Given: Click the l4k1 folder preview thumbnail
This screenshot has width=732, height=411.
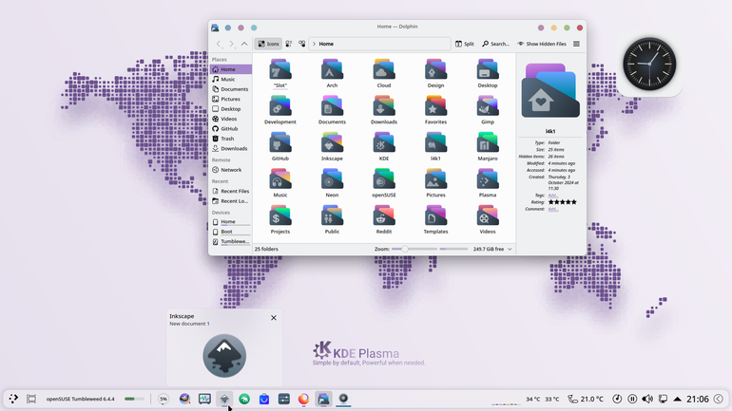Looking at the screenshot, I should coord(550,90).
